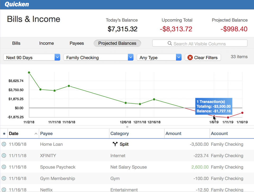Screen dimensions: 254x192
Task: Click the 12/6/18 data point on graph
Action: click(126, 103)
